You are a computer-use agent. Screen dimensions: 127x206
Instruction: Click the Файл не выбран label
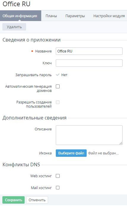tap(103, 153)
